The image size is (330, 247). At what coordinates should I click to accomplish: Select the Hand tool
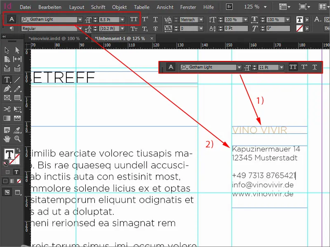pos(7,139)
